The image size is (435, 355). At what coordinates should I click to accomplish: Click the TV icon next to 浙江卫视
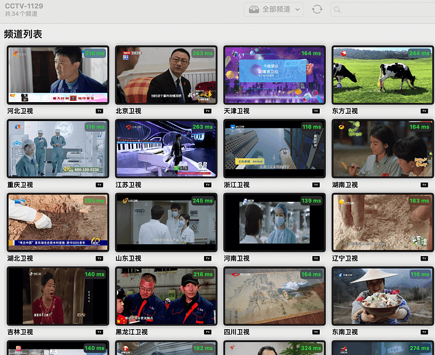click(316, 185)
